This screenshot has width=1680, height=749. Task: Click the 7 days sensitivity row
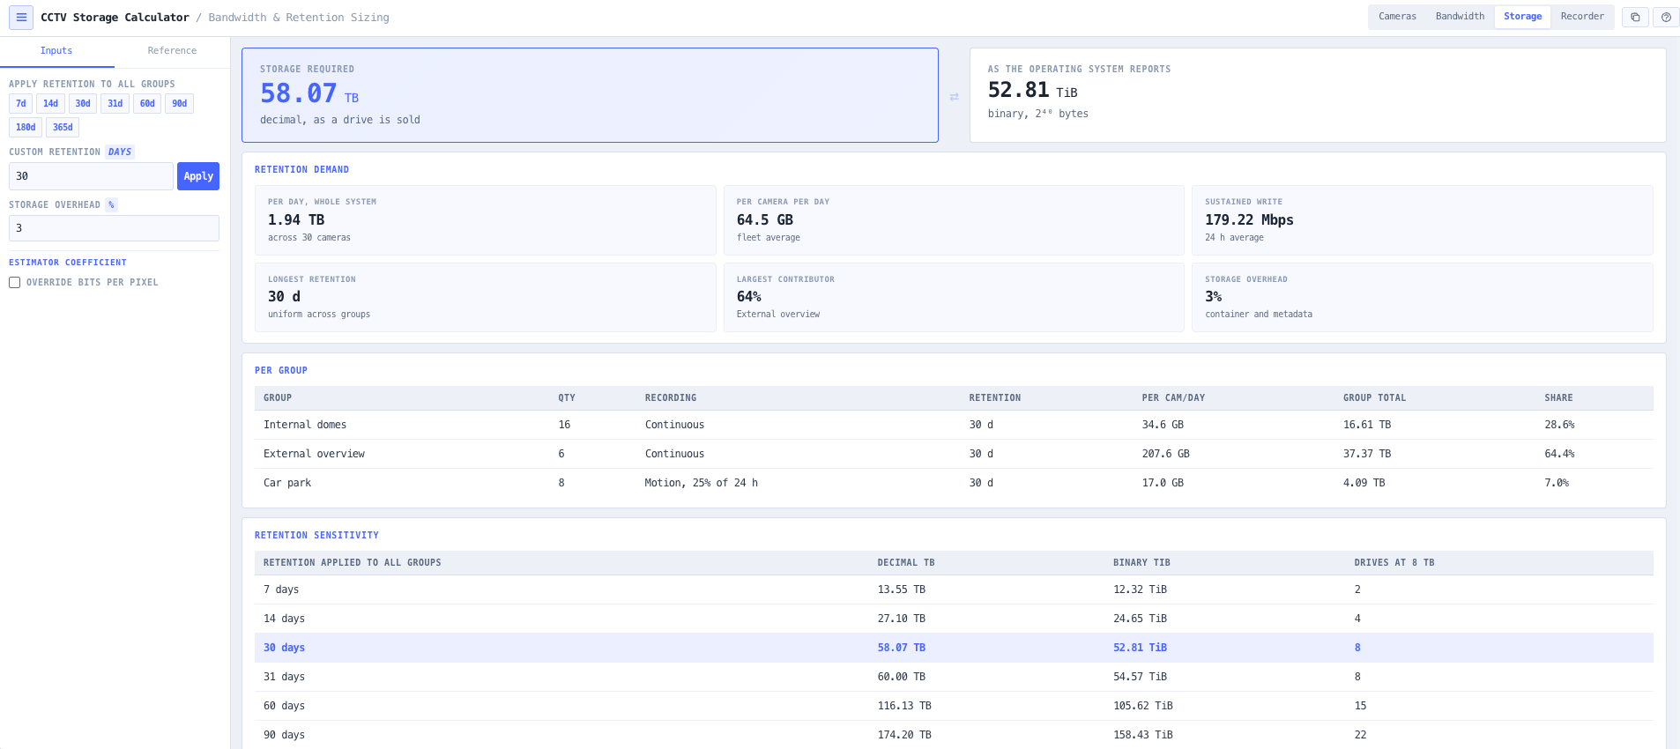click(x=954, y=590)
